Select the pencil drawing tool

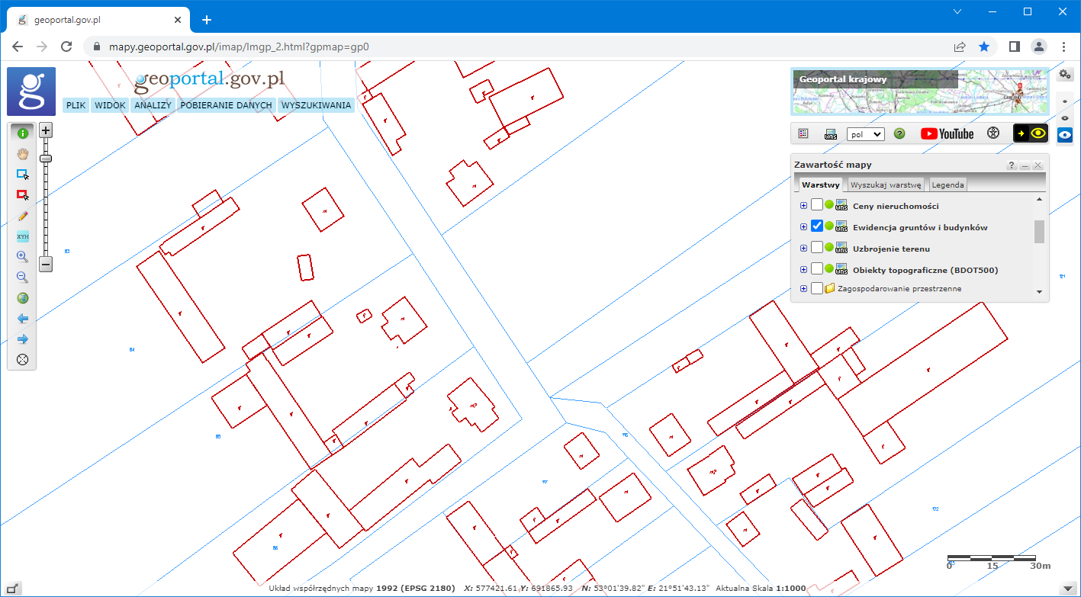22,216
